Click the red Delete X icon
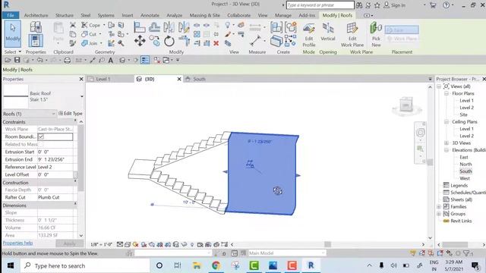The width and height of the screenshot is (486, 273). point(216,43)
